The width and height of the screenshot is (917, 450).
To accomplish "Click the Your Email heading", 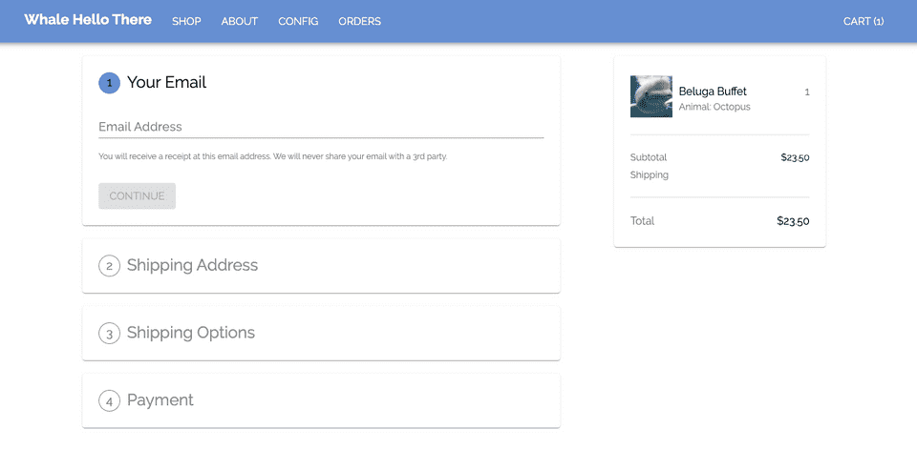I will pos(166,82).
